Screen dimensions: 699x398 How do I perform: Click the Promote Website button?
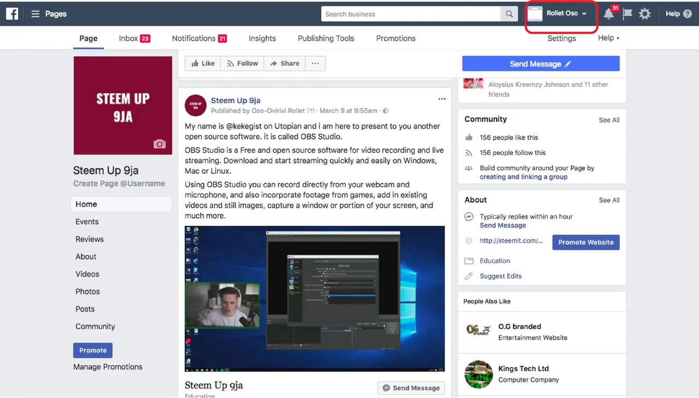pyautogui.click(x=586, y=242)
